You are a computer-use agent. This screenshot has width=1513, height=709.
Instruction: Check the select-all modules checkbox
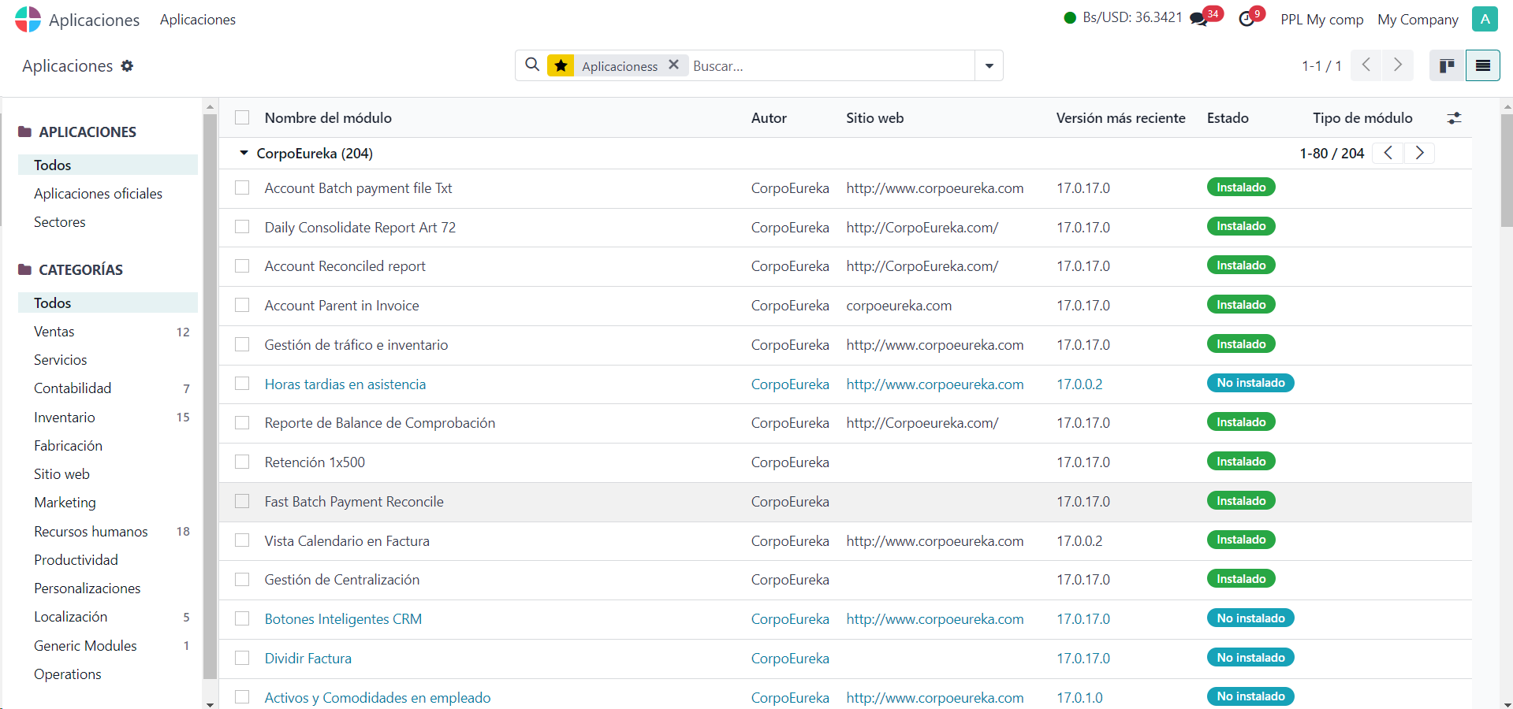click(242, 118)
